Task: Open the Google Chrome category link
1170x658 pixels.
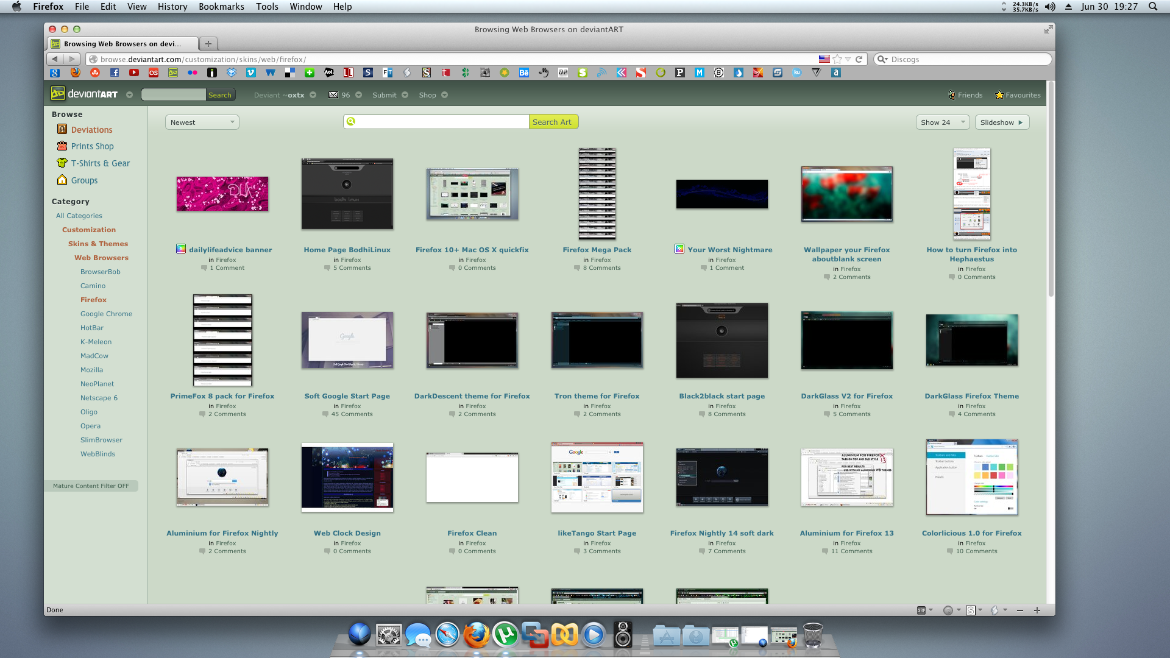Action: (106, 314)
